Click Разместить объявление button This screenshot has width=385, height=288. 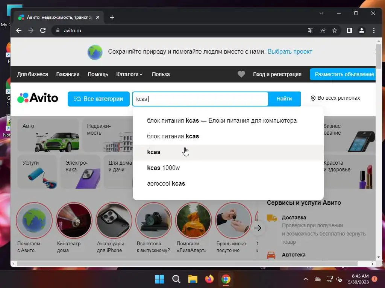coord(343,74)
